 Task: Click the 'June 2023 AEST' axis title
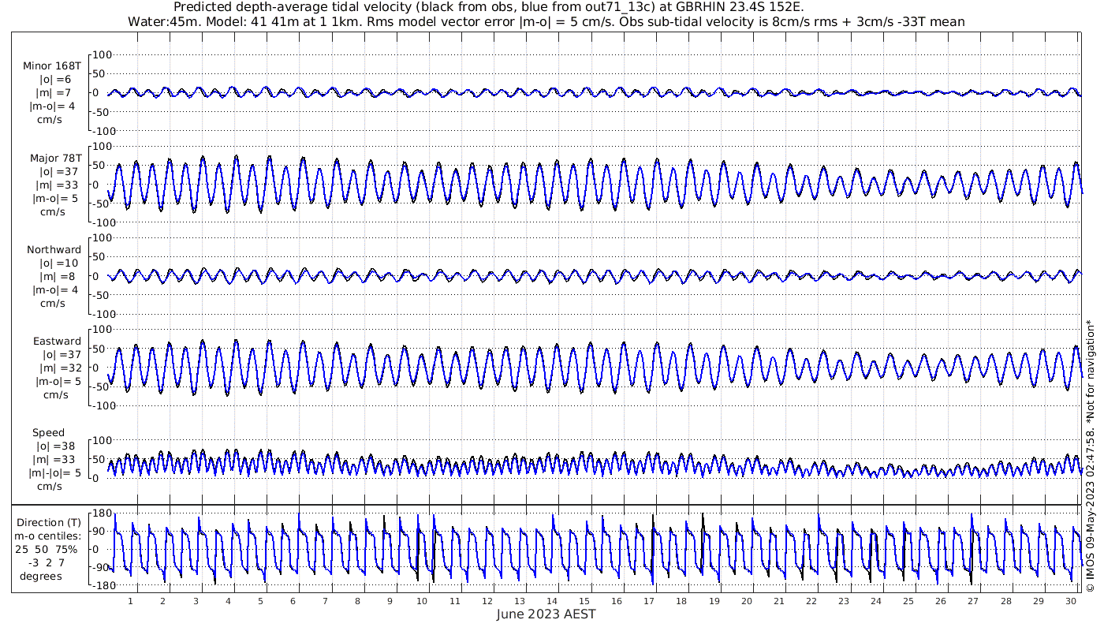546,614
